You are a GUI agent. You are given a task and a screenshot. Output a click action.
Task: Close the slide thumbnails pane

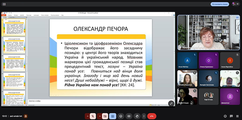click(x=26, y=17)
